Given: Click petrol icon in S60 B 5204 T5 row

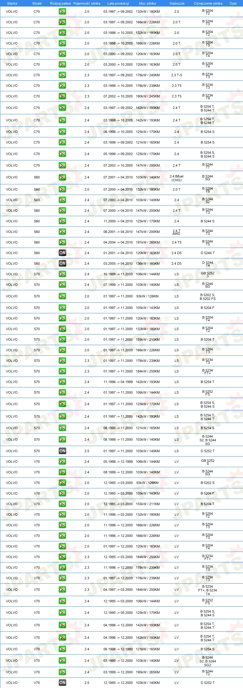Looking at the screenshot, I should click(x=62, y=189).
